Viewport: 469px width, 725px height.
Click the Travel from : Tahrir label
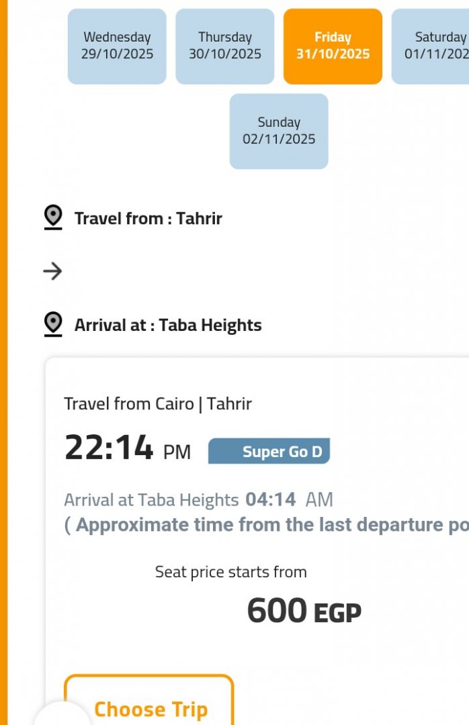148,218
